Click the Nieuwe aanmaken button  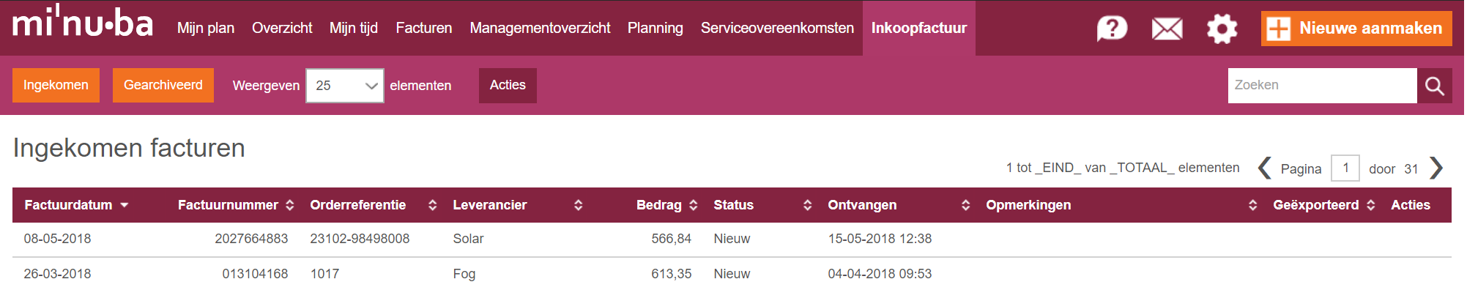coord(1356,29)
